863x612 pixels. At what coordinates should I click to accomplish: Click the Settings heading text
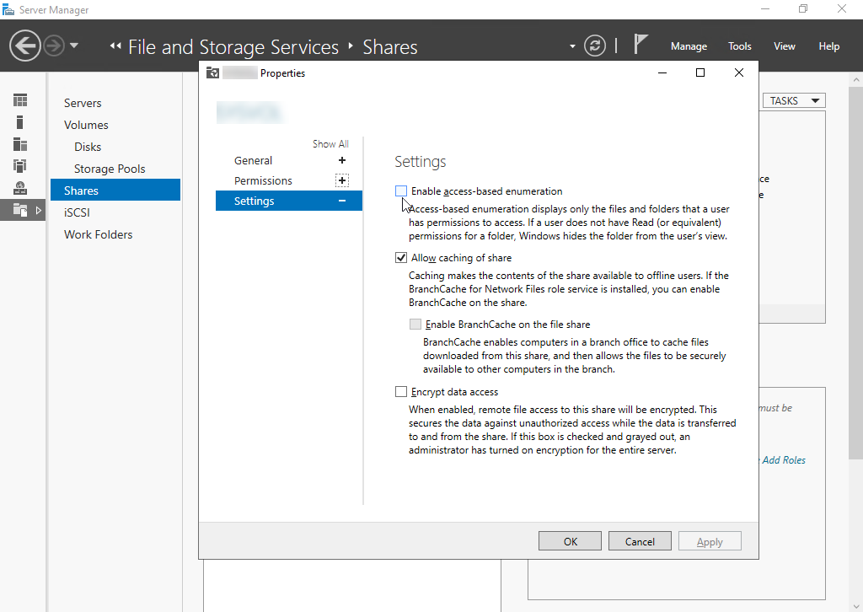pyautogui.click(x=420, y=162)
